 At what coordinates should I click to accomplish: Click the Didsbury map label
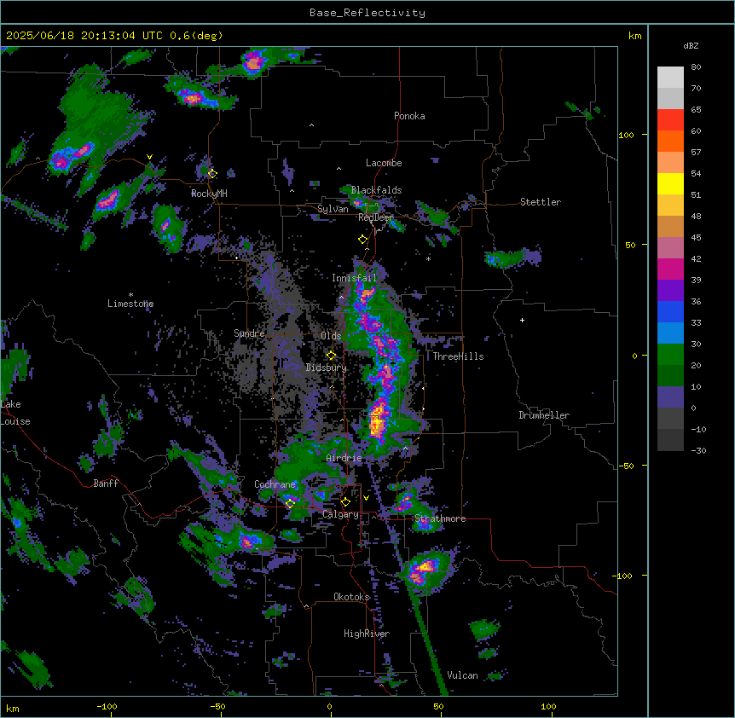[327, 368]
